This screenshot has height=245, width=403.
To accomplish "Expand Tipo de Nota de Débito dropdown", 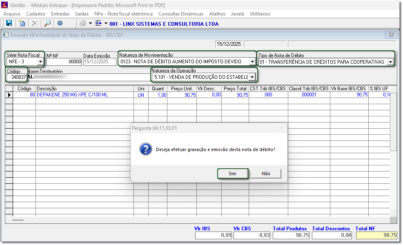I will click(x=390, y=62).
